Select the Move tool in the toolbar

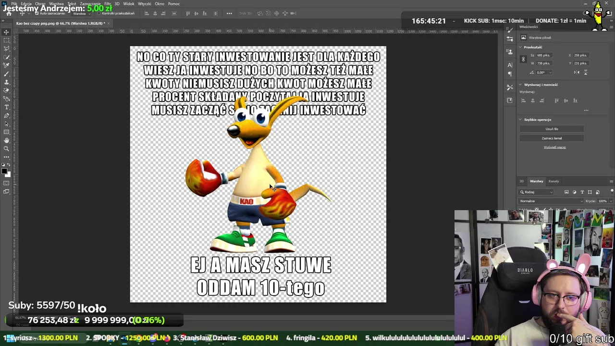[7, 32]
